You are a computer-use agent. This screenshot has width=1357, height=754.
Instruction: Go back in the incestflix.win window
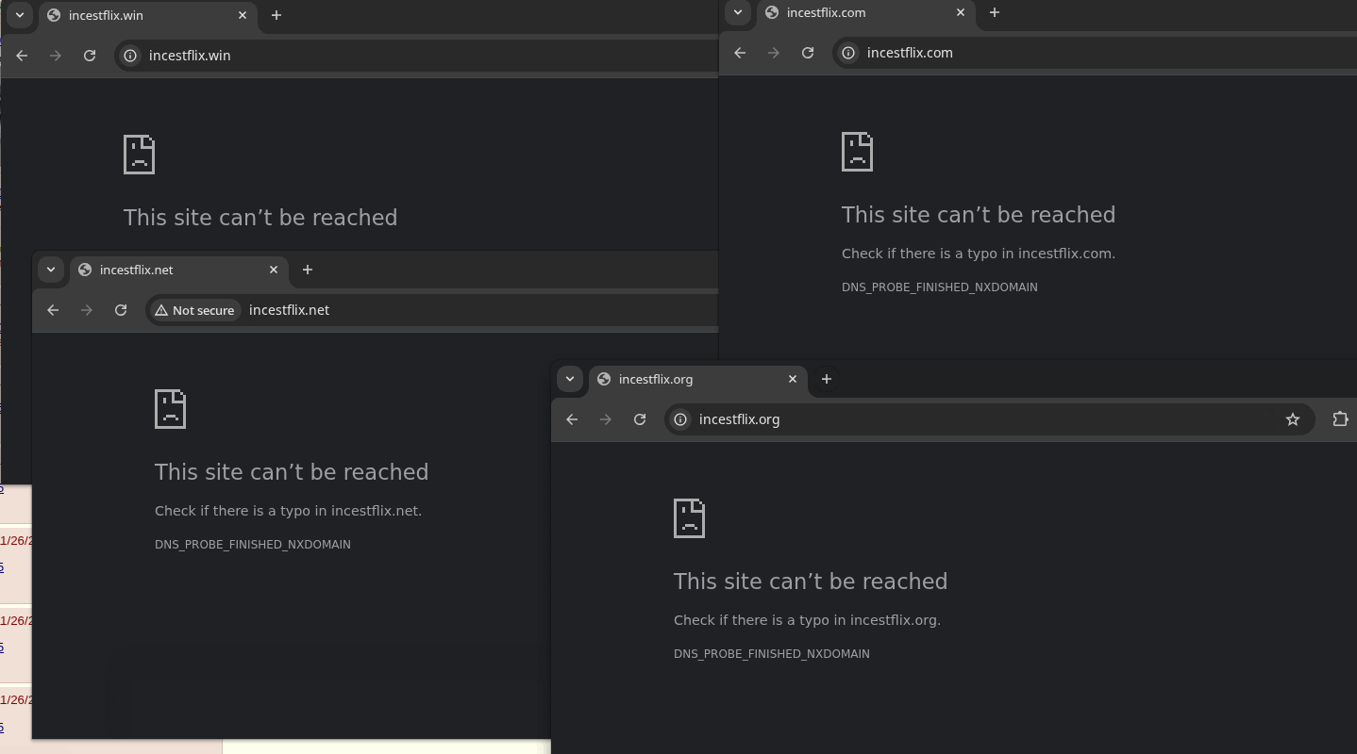click(22, 56)
